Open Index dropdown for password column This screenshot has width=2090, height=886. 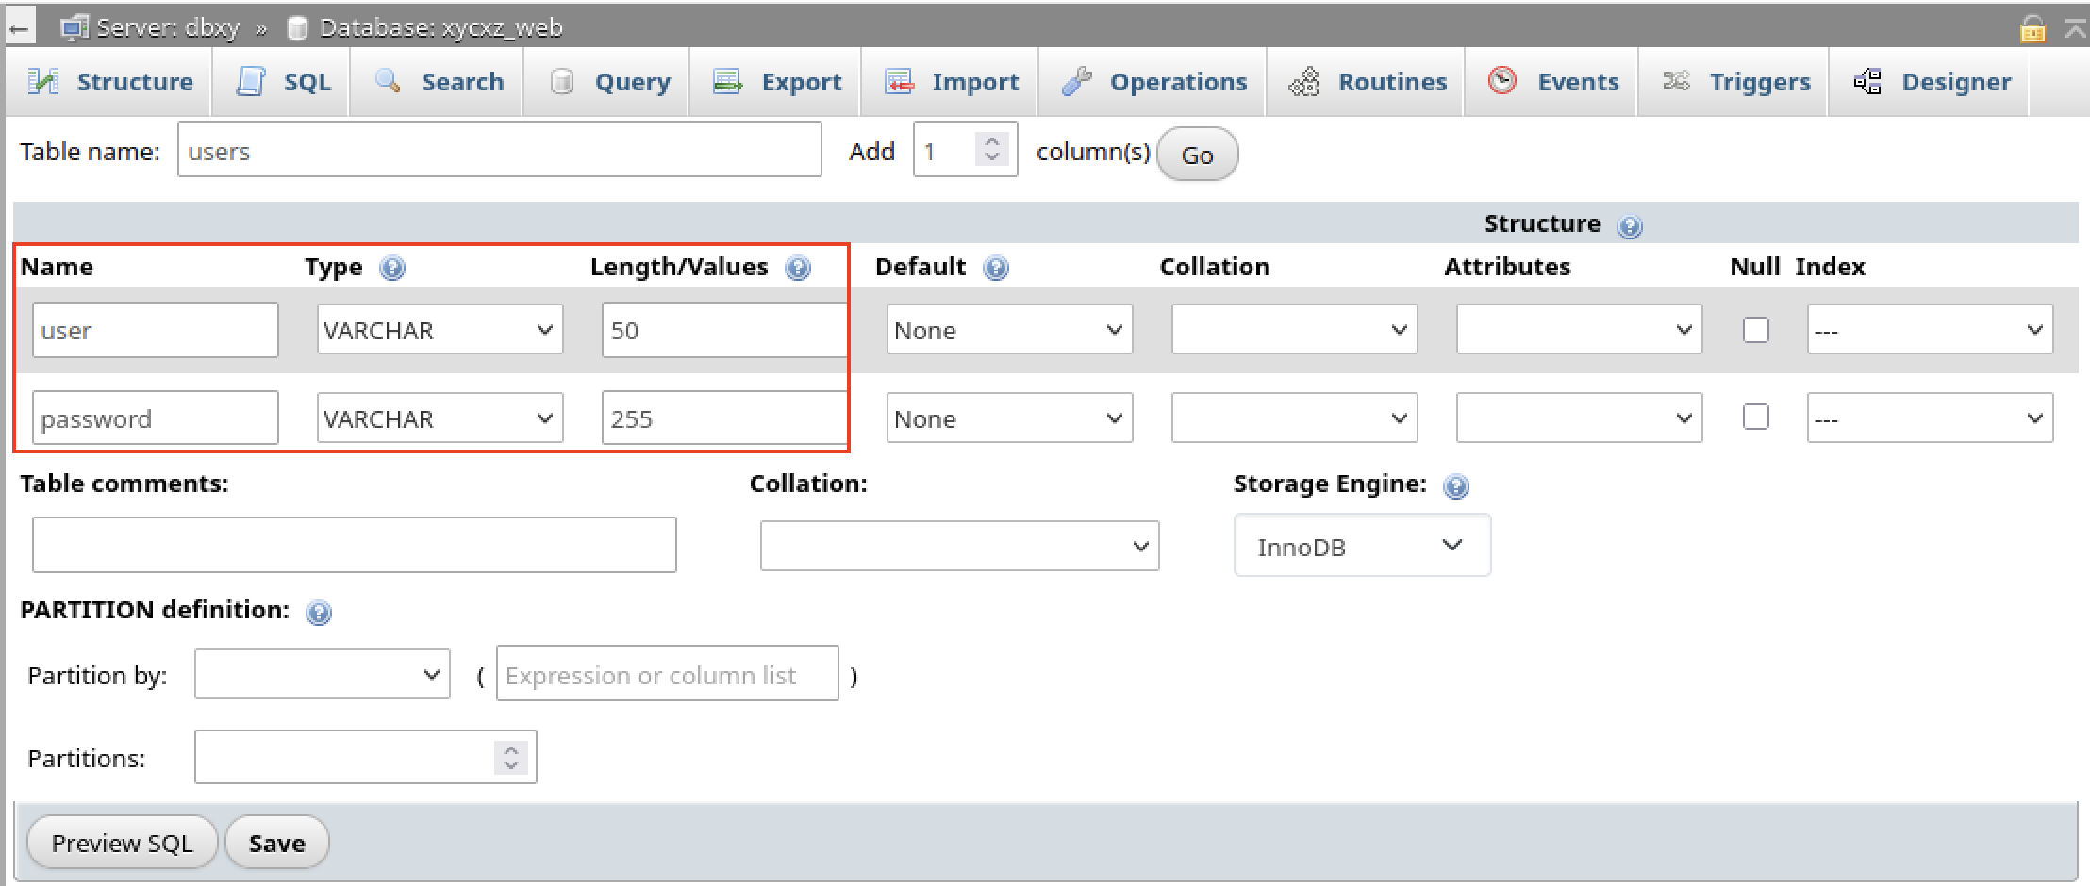[1929, 418]
